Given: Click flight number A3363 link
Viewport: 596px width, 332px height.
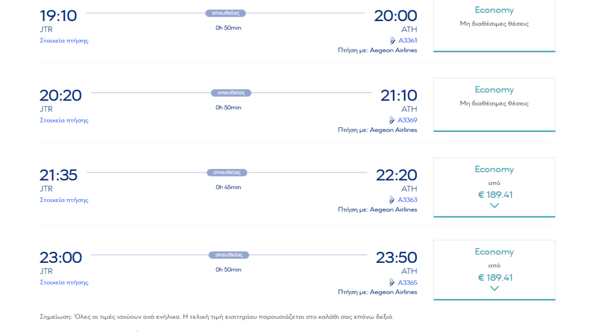Looking at the screenshot, I should 407,200.
